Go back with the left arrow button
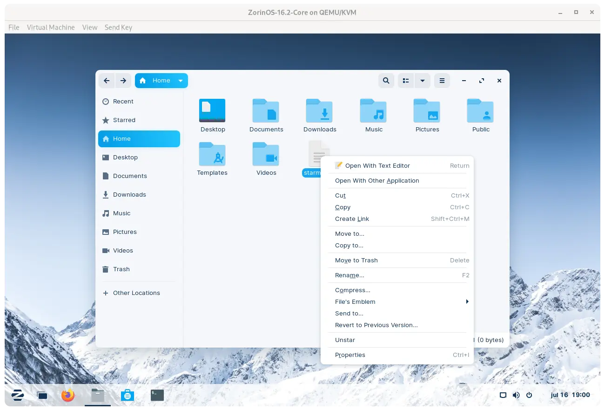 (107, 81)
